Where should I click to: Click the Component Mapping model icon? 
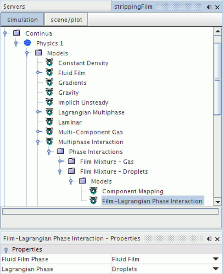[94, 191]
